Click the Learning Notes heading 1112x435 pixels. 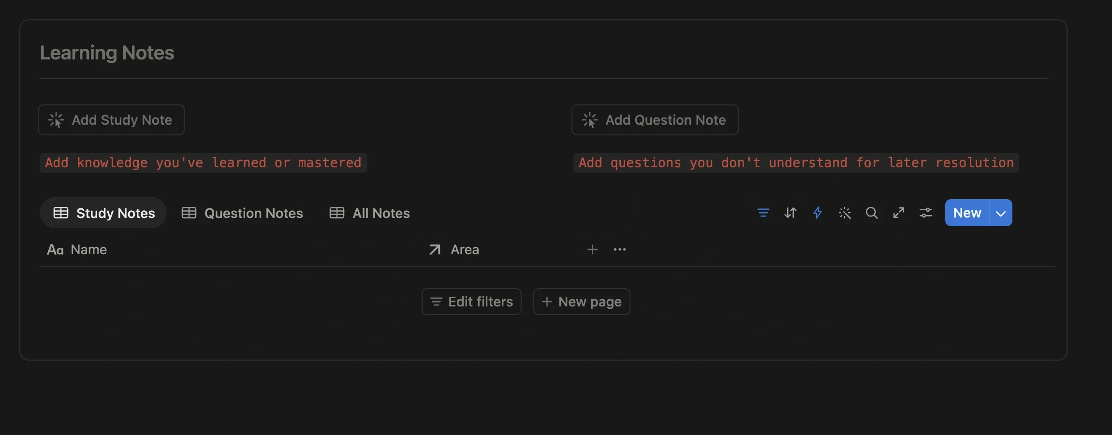tap(107, 53)
